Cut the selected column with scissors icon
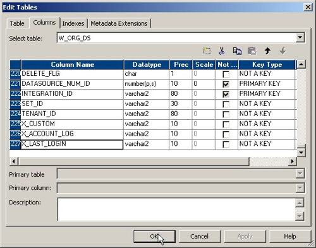This screenshot has width=316, height=248. 222,51
